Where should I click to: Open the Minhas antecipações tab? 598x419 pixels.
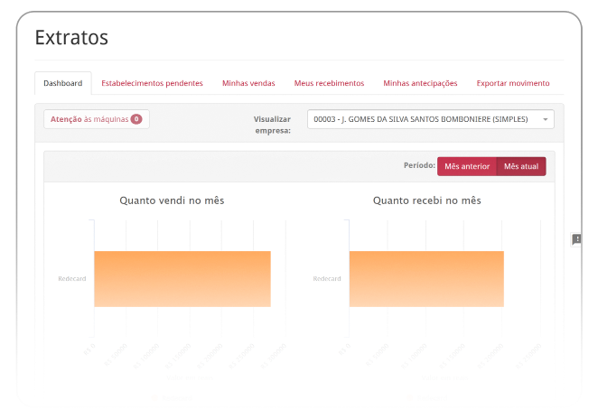(x=420, y=83)
